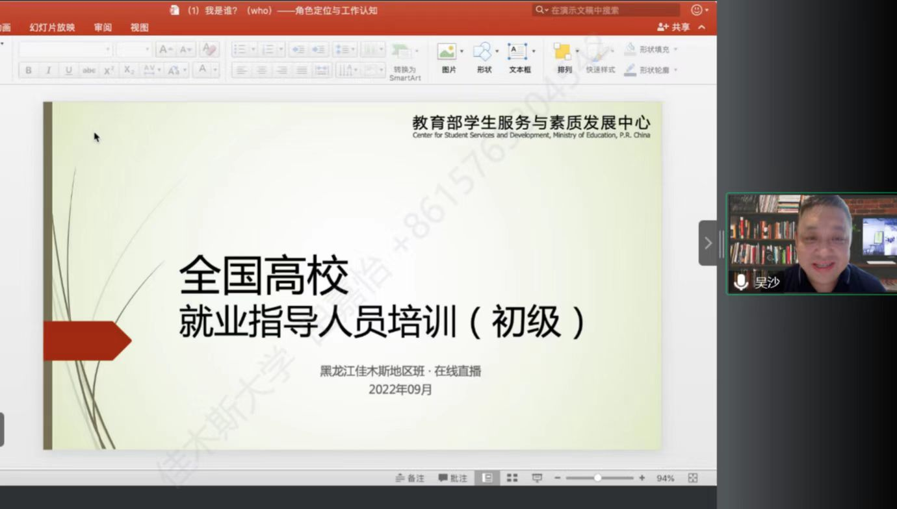Toggle the 备注 notes pane
Viewport: 897px width, 509px height.
(x=410, y=478)
